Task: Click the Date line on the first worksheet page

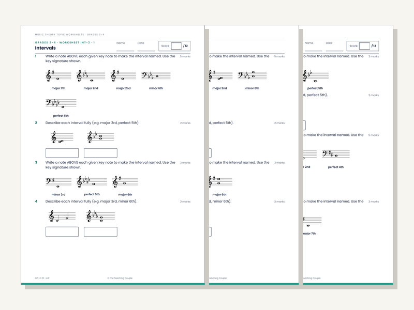Action: (146, 50)
